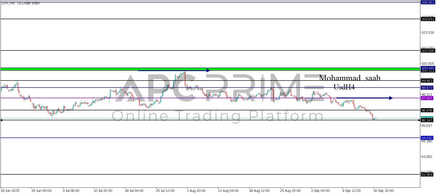Select the blue arrow on the purple line
437x194 pixels.
364,98
